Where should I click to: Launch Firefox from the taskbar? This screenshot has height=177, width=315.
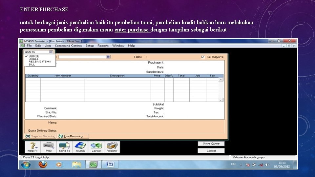[43, 165]
